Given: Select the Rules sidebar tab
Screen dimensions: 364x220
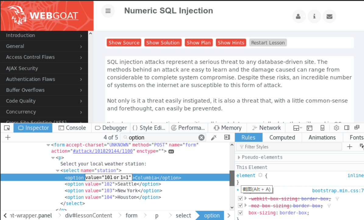Looking at the screenshot, I should tap(248, 137).
